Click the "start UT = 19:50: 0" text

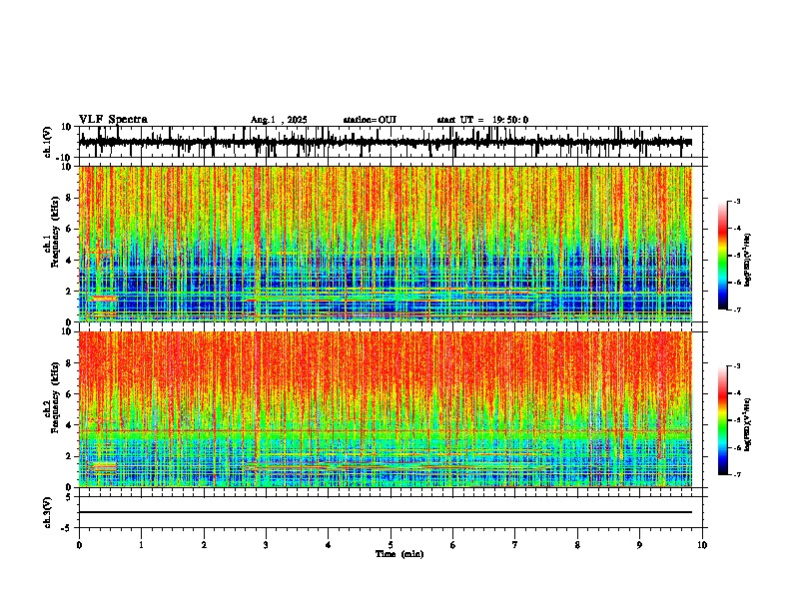pyautogui.click(x=482, y=120)
